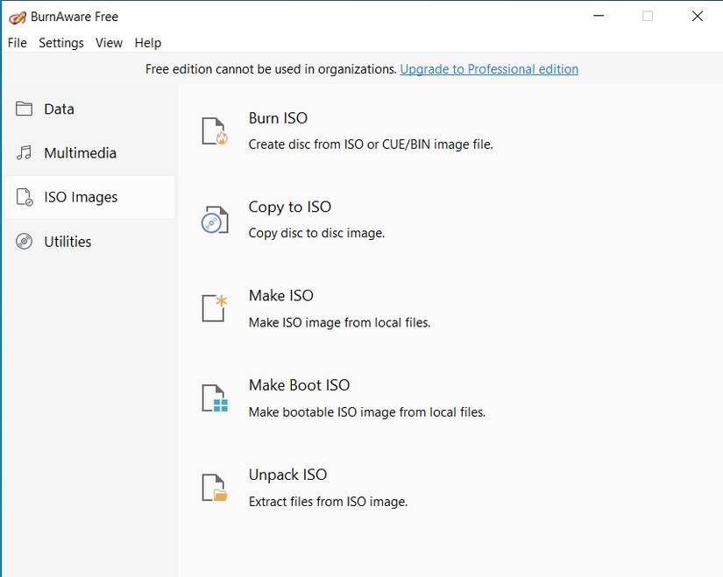The width and height of the screenshot is (723, 577).
Task: Select Make Boot ISO option
Action: (299, 384)
